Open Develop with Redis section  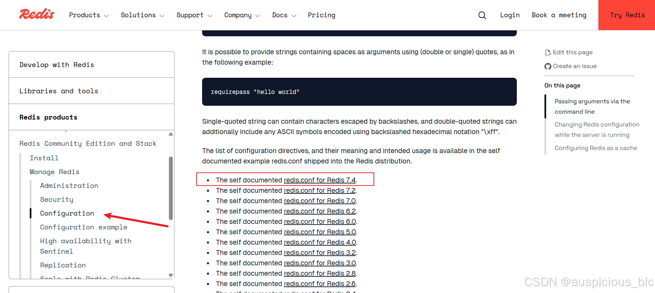point(92,65)
